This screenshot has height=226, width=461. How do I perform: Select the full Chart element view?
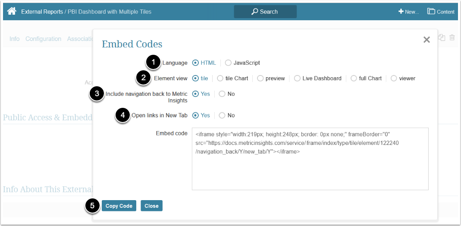click(x=354, y=78)
